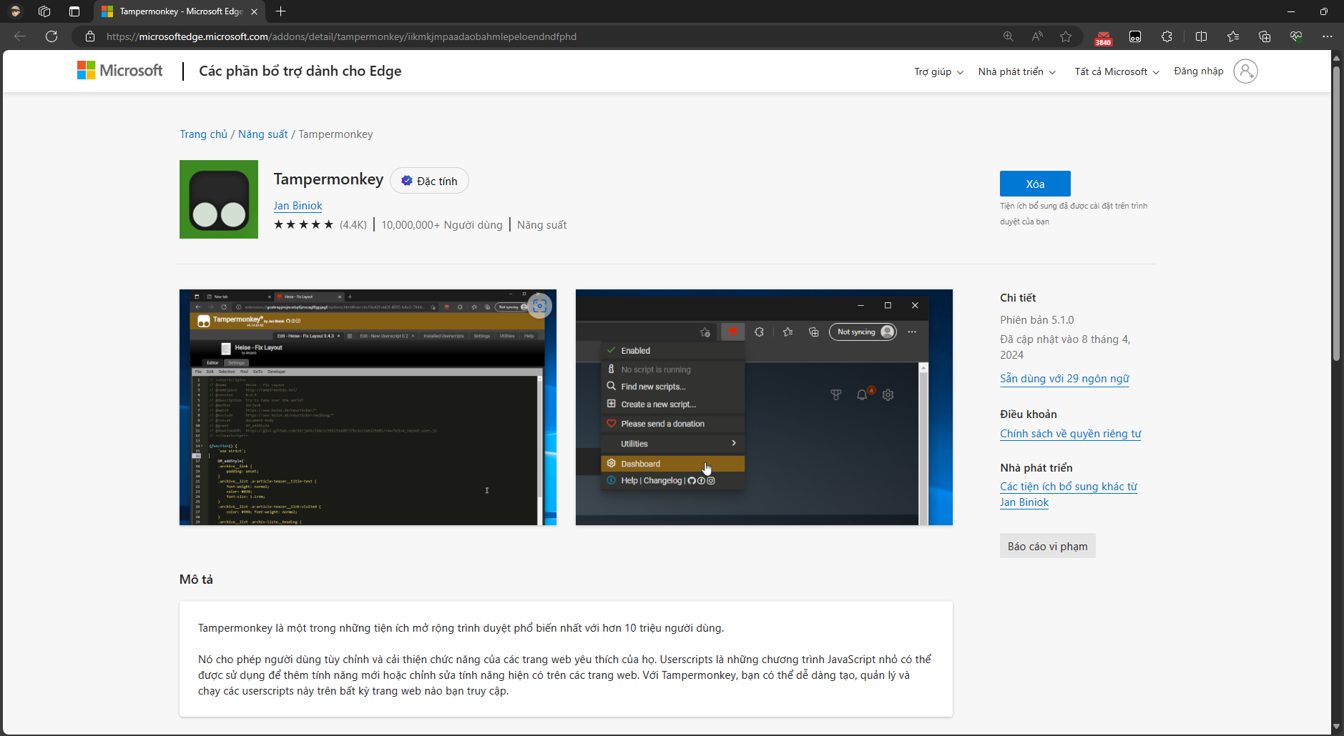This screenshot has height=736, width=1344.
Task: Close the Tampermonkey browser tab
Action: click(254, 11)
